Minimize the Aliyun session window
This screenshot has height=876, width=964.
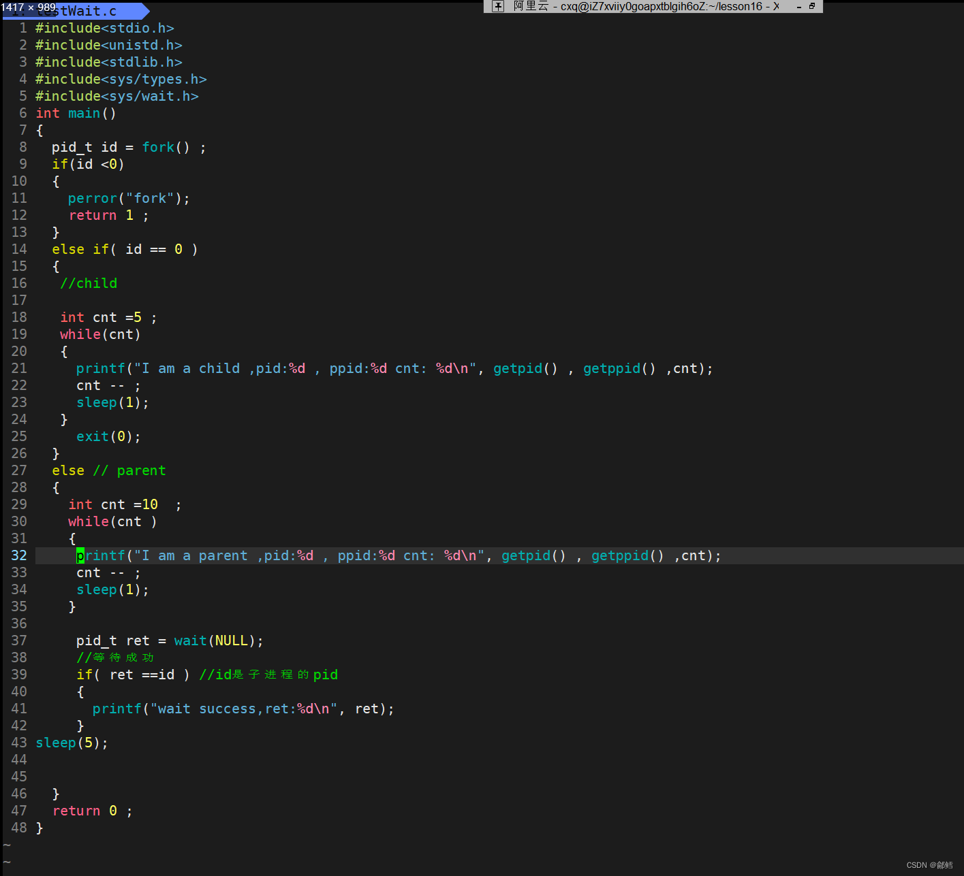pyautogui.click(x=798, y=7)
